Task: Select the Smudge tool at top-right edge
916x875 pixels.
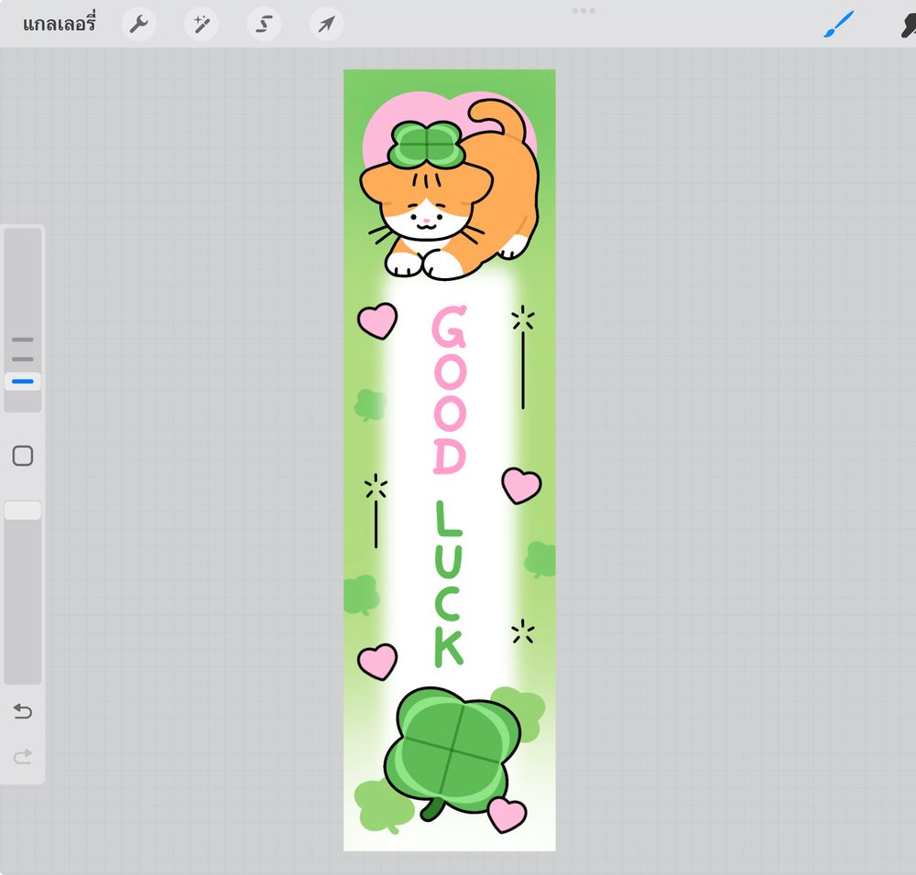Action: pos(909,25)
